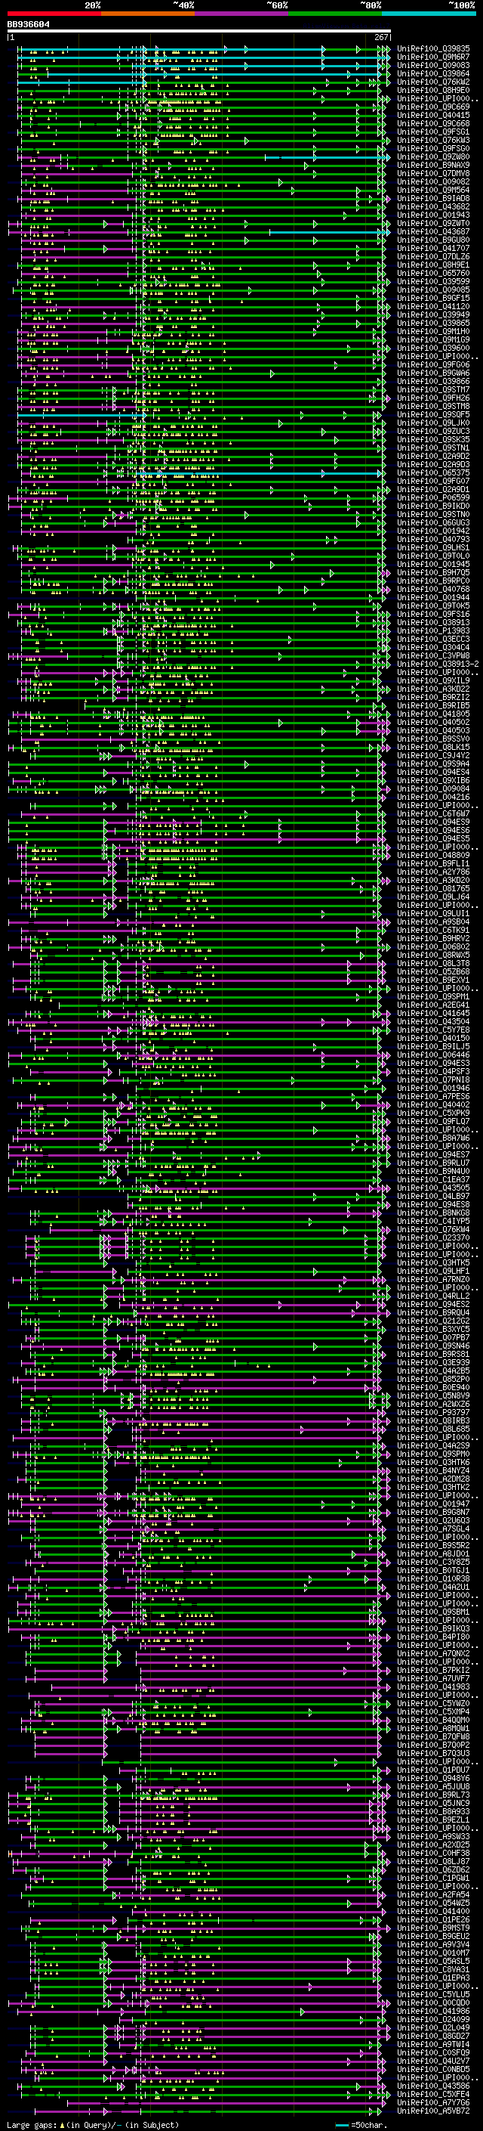Open hit UniRef100_B8A933
This screenshot has width=483, height=2131.
[433, 1812]
